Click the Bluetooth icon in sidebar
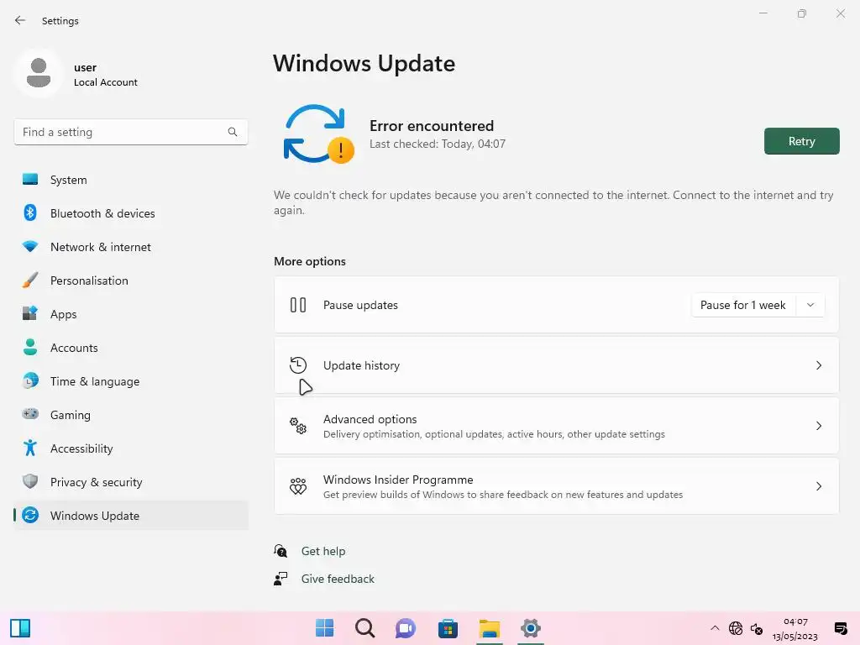This screenshot has height=645, width=860. [30, 212]
